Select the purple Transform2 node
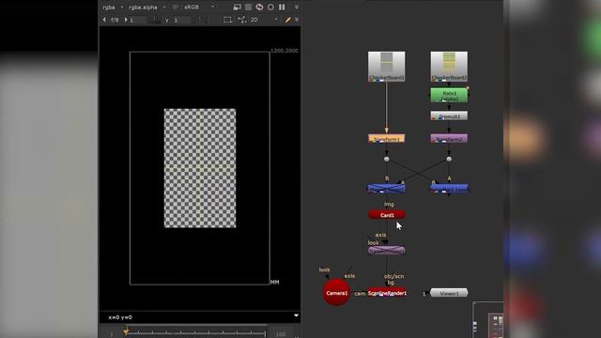 click(x=449, y=138)
